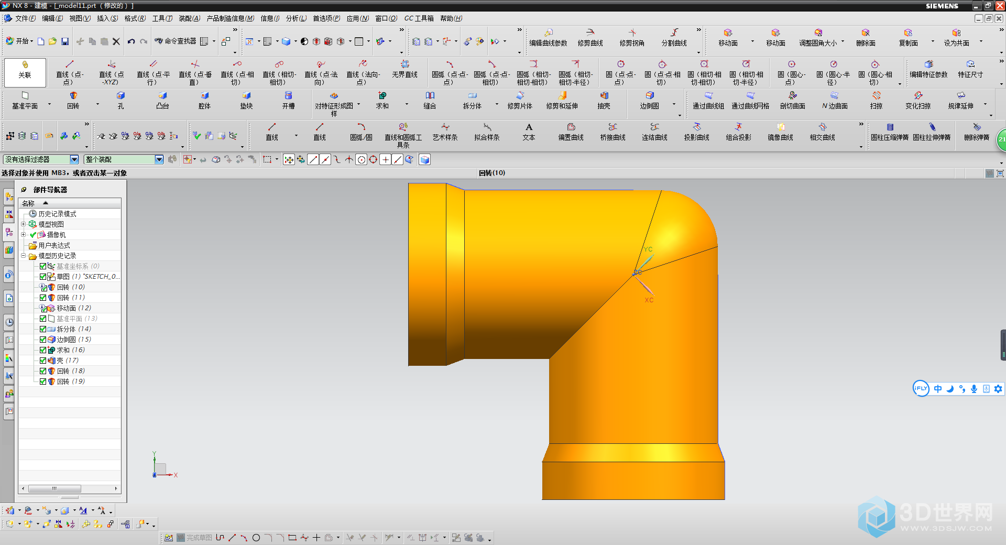Open the 缝合 (Sew) tool
This screenshot has width=1006, height=545.
pyautogui.click(x=430, y=100)
